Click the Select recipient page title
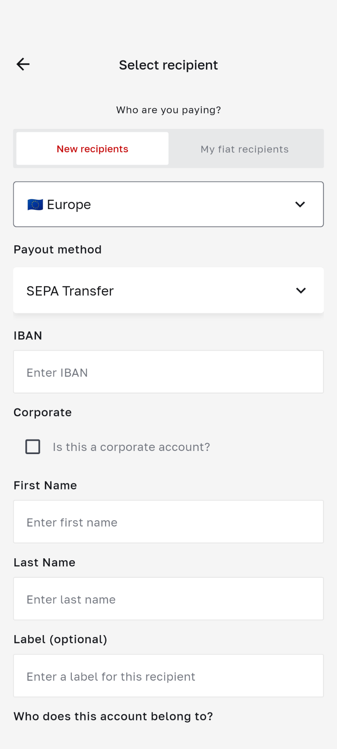The width and height of the screenshot is (337, 749). point(168,65)
